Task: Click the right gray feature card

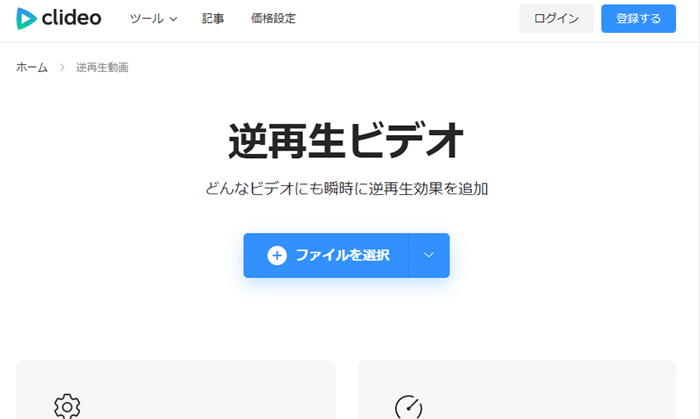Action: [x=517, y=389]
